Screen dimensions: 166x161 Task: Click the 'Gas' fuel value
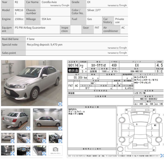coord(90,19)
